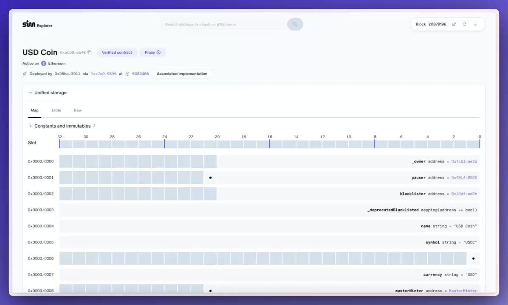508x305 pixels.
Task: Click the deployment rocket icon
Action: coord(25,74)
